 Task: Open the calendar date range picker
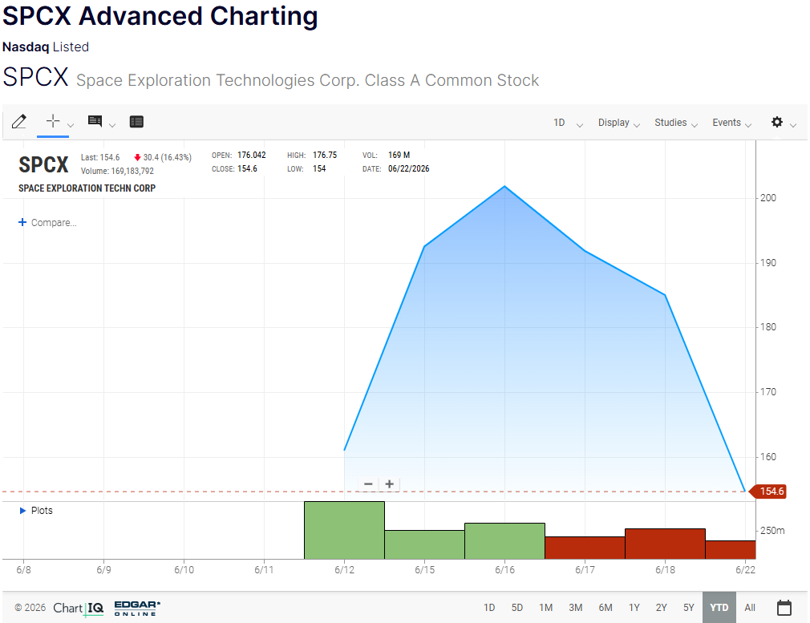click(x=784, y=608)
